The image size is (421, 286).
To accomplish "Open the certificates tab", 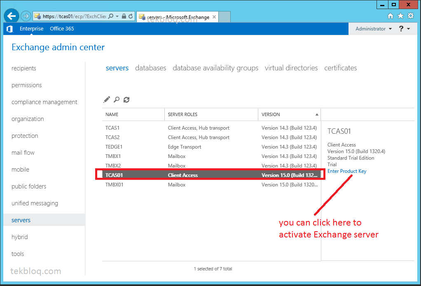I will pyautogui.click(x=340, y=68).
